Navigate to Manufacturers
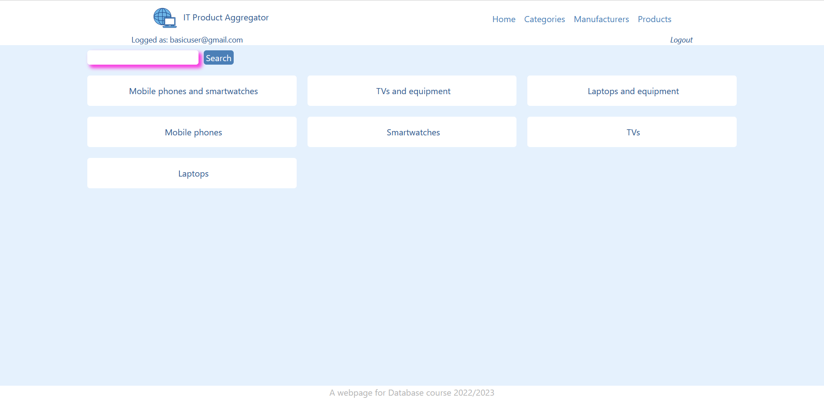Image resolution: width=824 pixels, height=400 pixels. (x=601, y=19)
